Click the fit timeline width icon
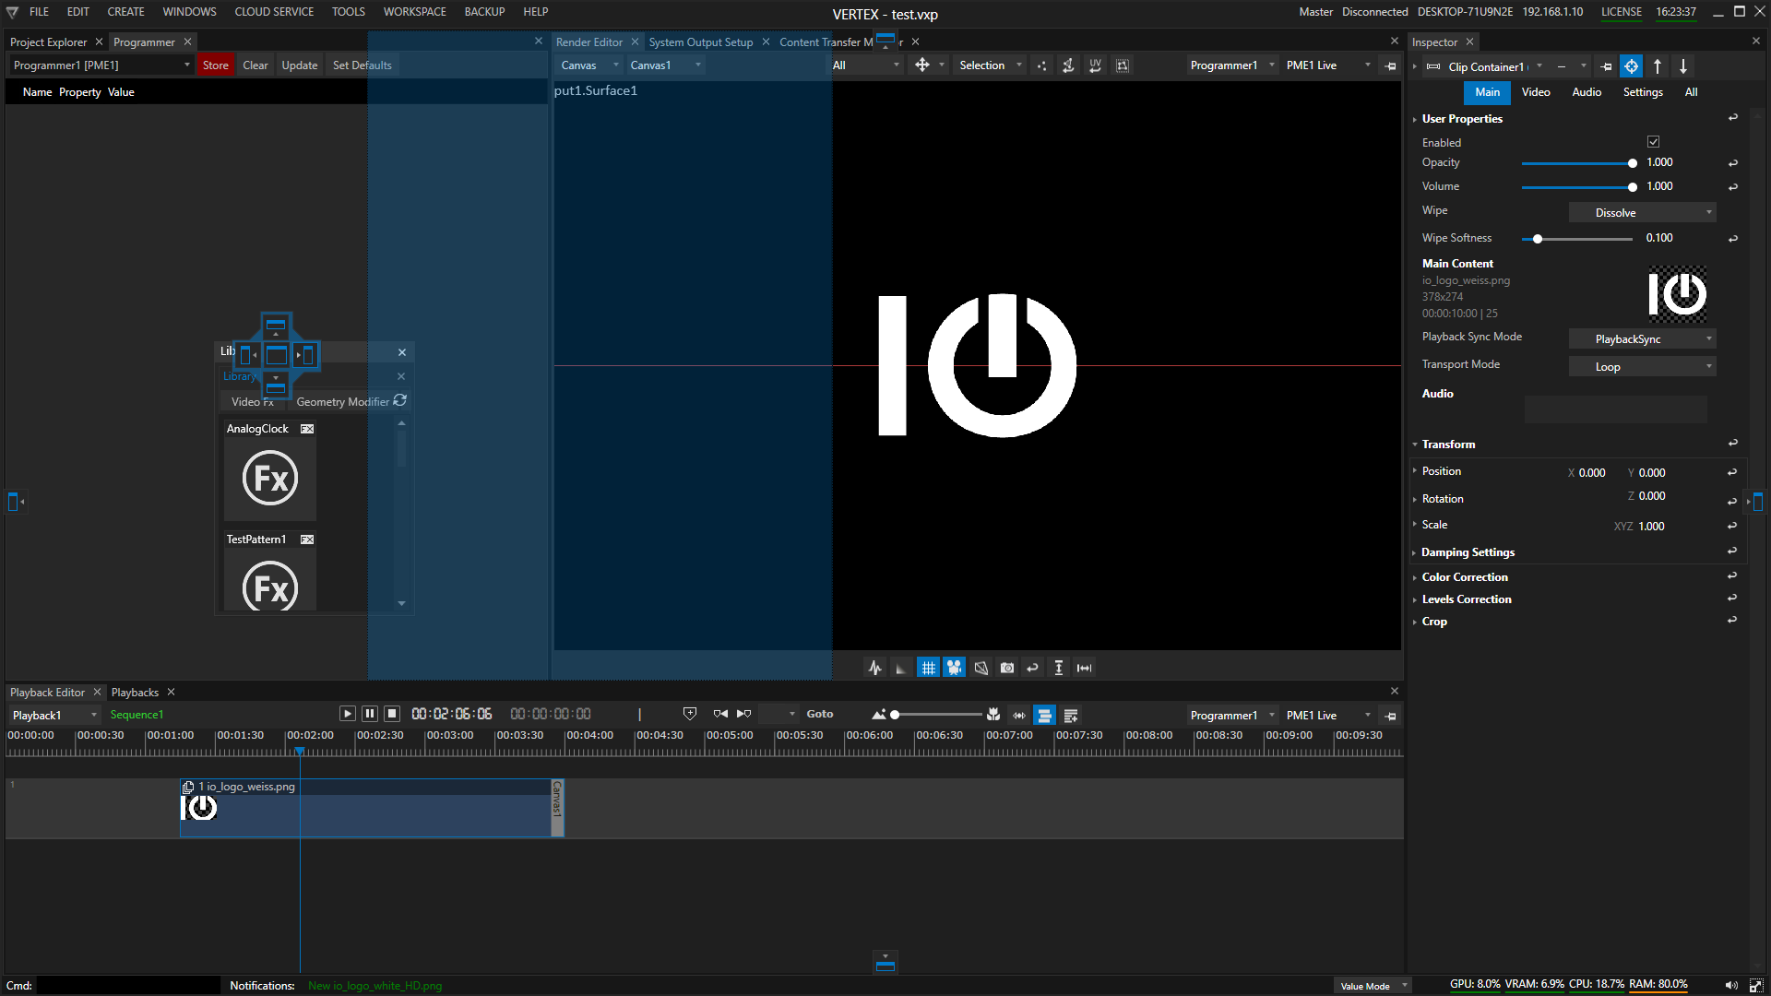The height and width of the screenshot is (996, 1771). (x=1019, y=716)
